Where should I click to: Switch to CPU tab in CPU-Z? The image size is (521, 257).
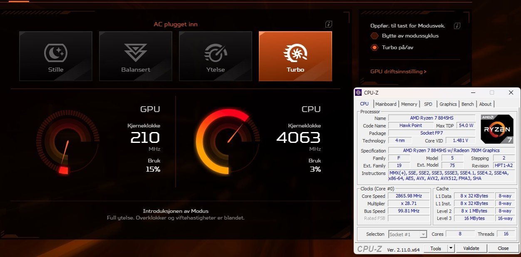365,104
